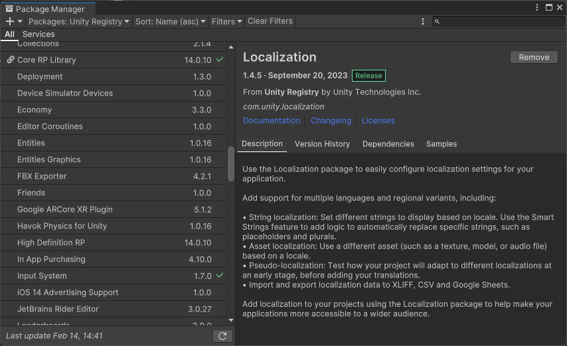The height and width of the screenshot is (346, 567).
Task: Select the Input System package
Action: click(x=114, y=276)
